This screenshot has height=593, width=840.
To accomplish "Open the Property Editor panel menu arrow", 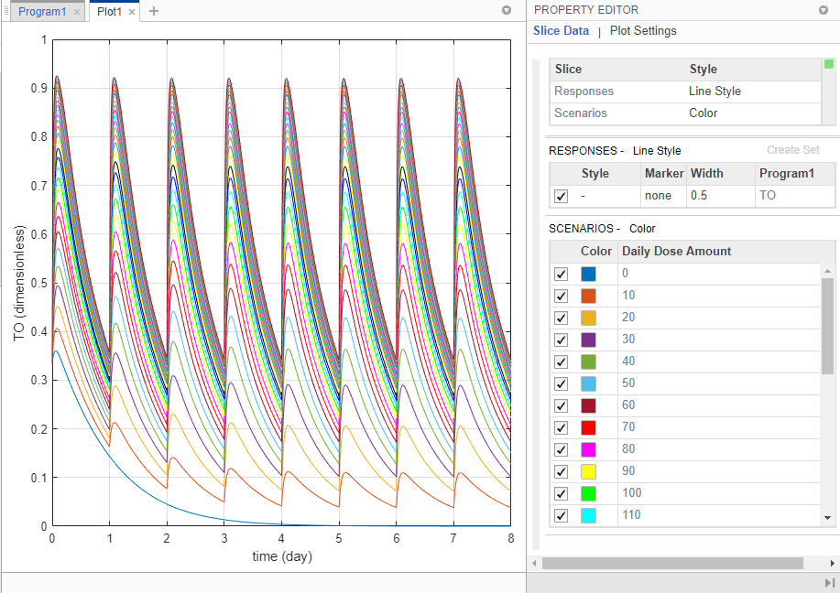I will 823,10.
